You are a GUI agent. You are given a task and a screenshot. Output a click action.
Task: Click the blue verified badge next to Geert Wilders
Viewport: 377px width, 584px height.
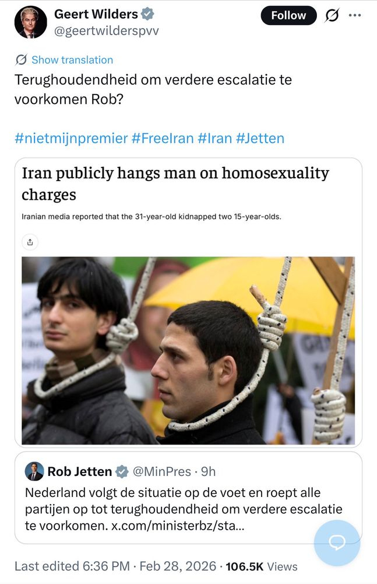tap(149, 15)
